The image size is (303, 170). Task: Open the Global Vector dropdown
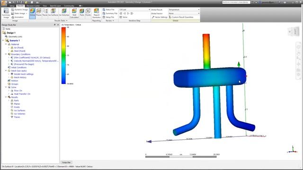point(199,14)
